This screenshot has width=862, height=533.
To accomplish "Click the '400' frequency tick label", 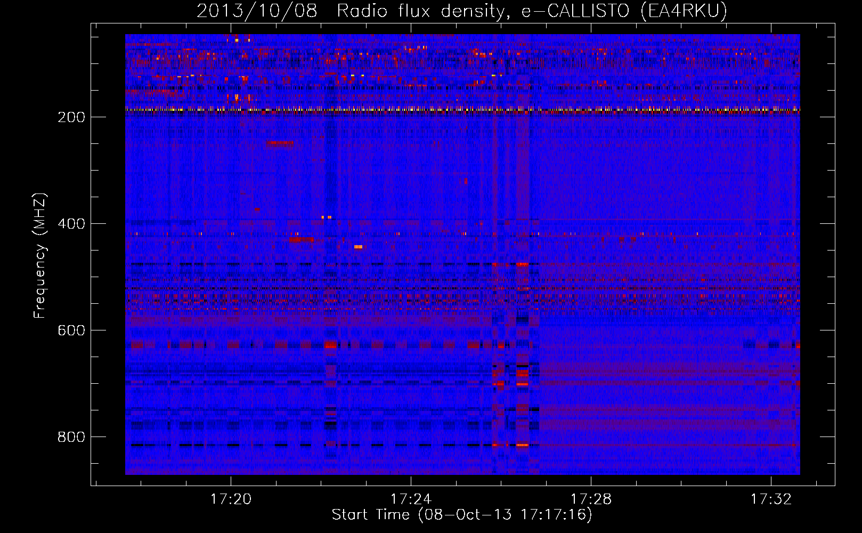I will point(71,224).
